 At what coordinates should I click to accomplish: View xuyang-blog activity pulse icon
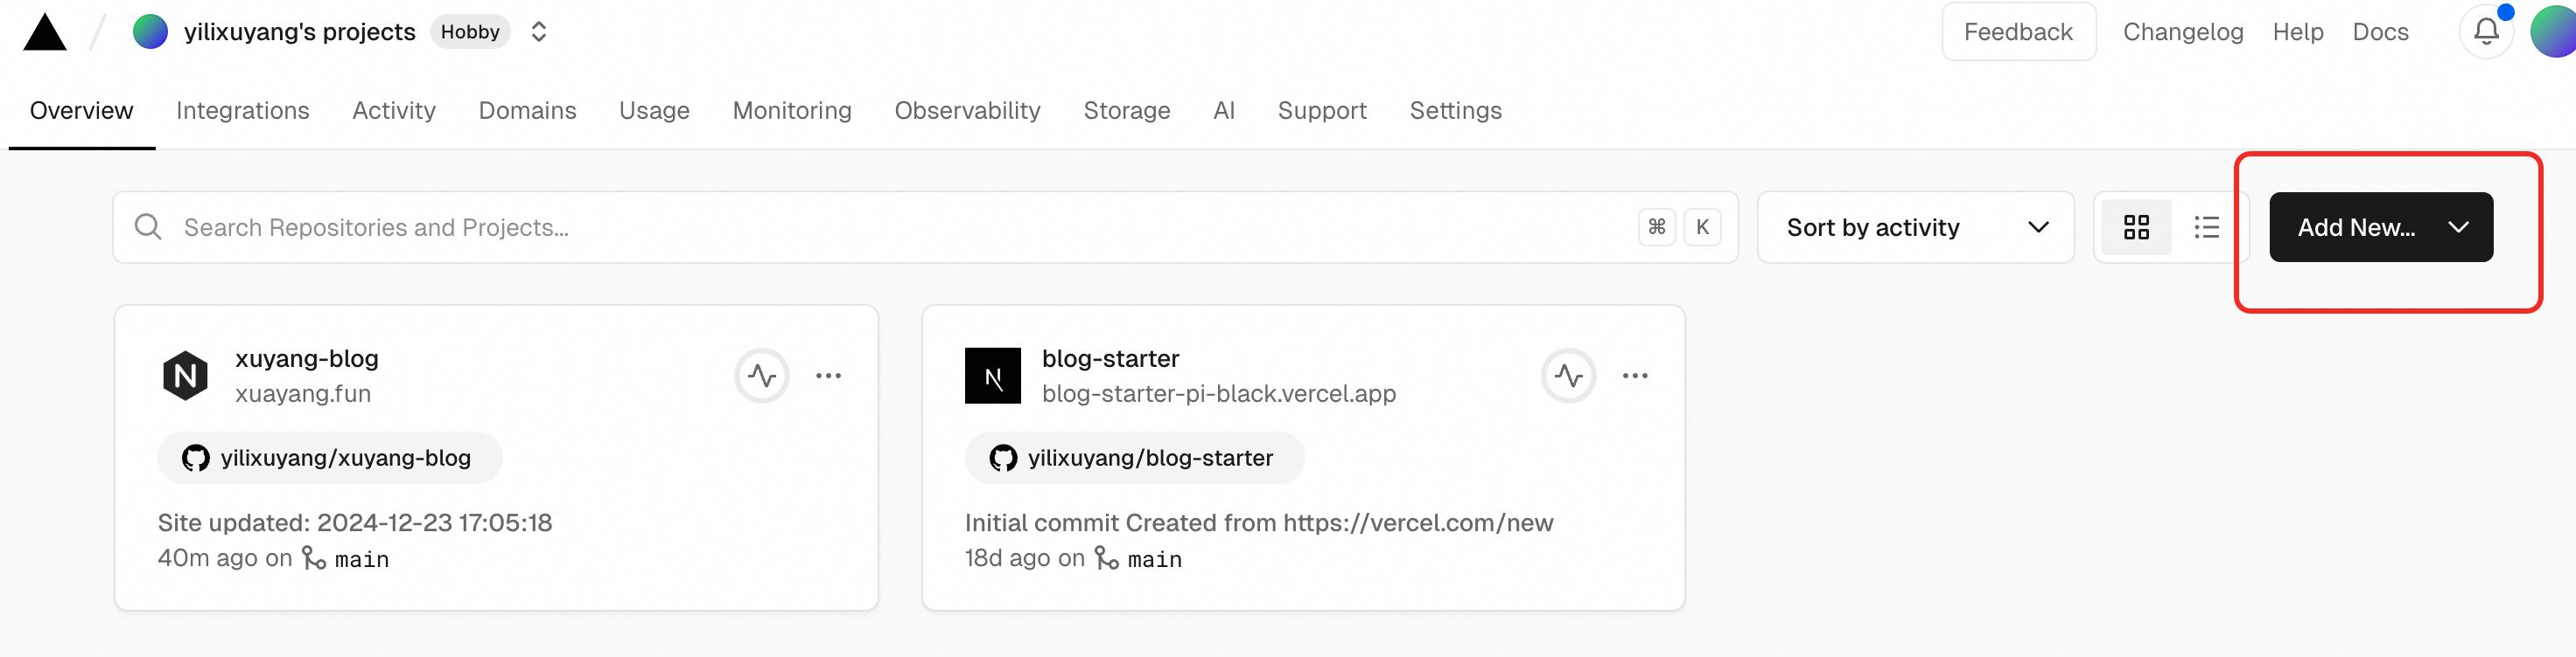point(762,377)
